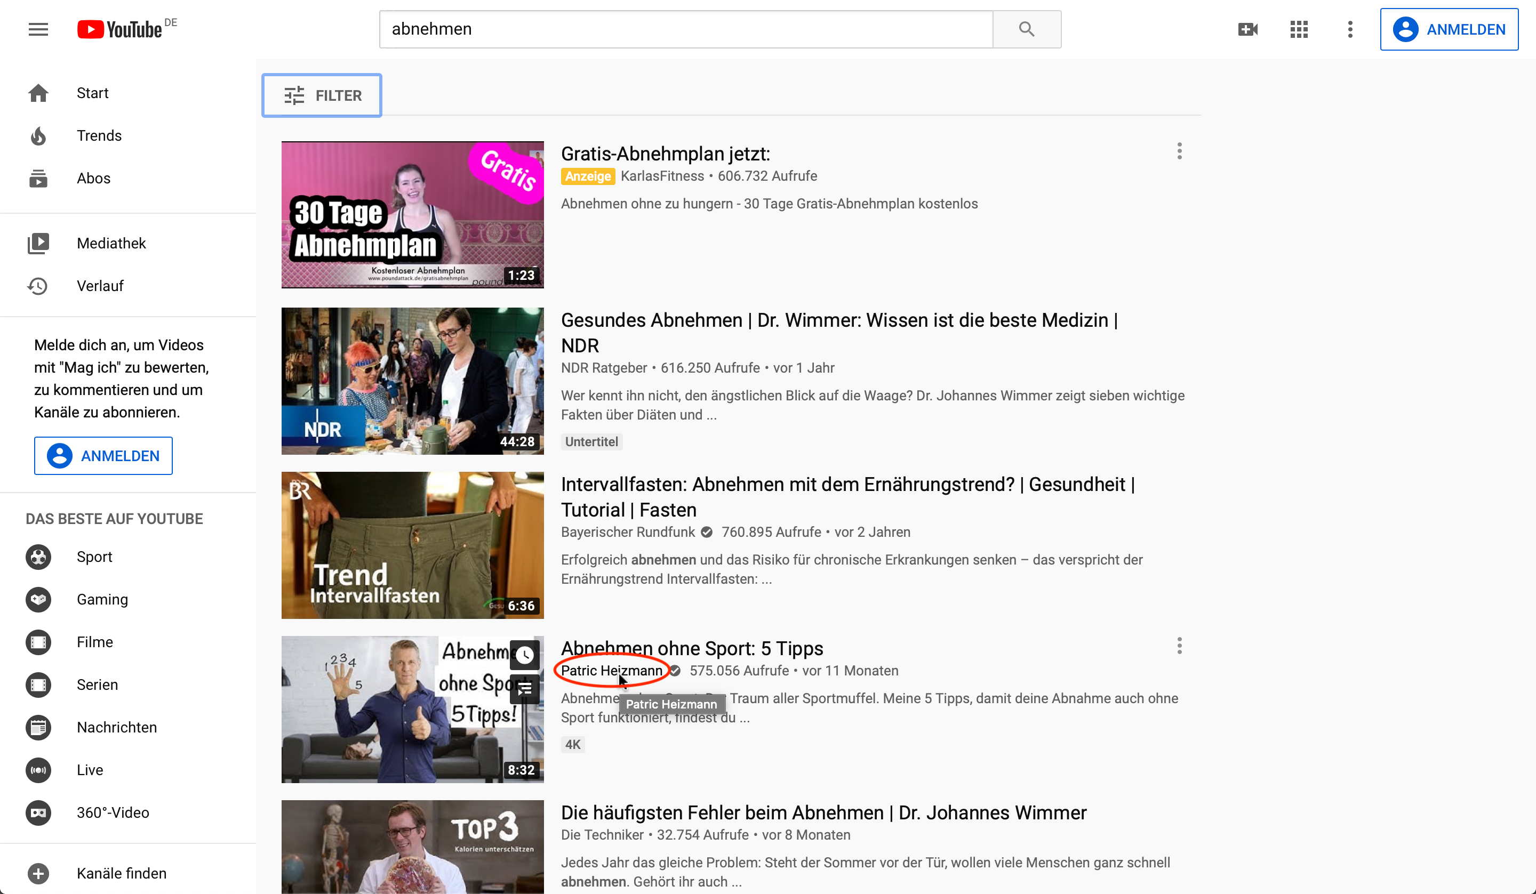The width and height of the screenshot is (1536, 894).
Task: Select the Sport icon in the sidebar
Action: [x=38, y=557]
